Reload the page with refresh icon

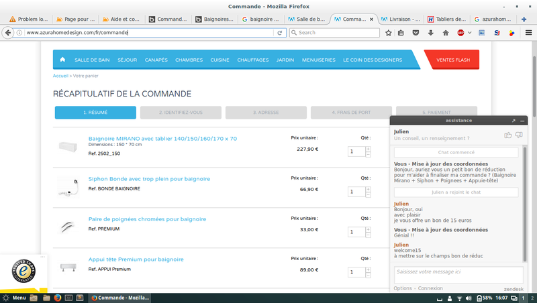tap(279, 33)
